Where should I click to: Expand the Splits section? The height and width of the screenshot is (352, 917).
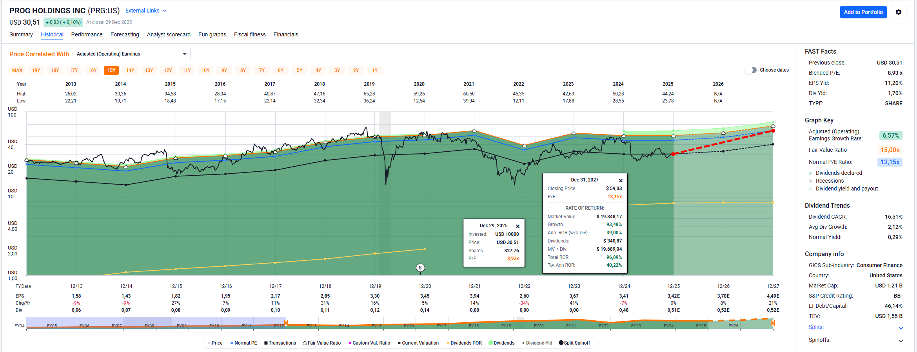pyautogui.click(x=901, y=328)
